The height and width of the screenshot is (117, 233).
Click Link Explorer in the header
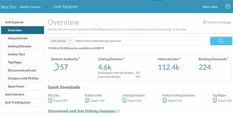(x=65, y=7)
